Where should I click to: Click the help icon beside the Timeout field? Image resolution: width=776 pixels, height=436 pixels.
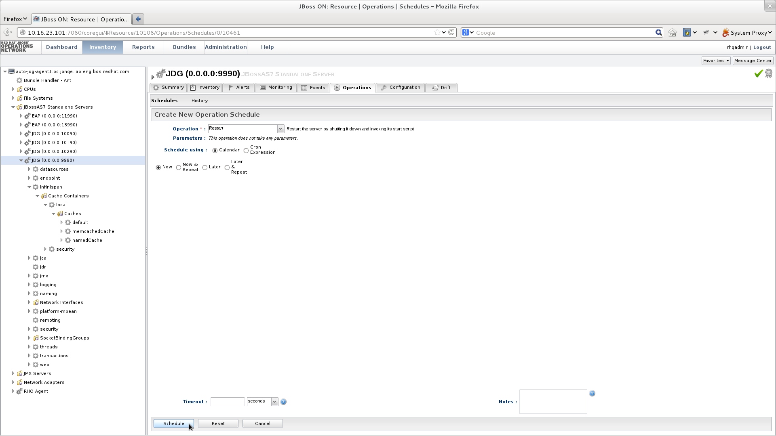(283, 402)
